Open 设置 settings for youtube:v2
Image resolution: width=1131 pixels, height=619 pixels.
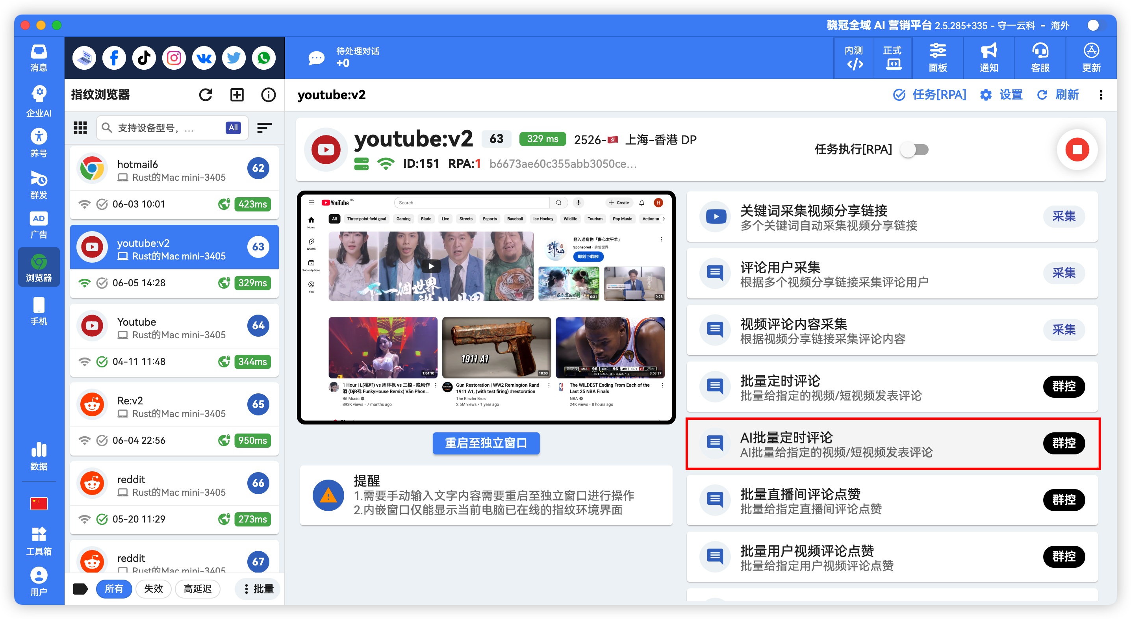(x=1001, y=95)
